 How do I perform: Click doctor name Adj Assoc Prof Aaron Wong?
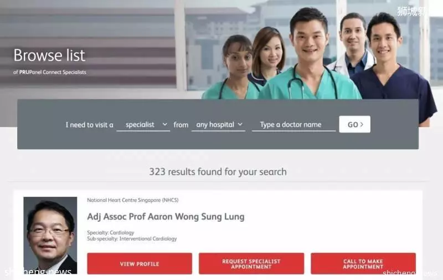(166, 217)
